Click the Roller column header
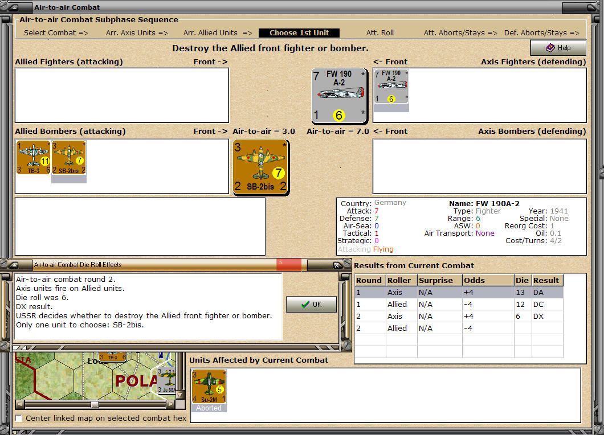604x435 pixels. [x=401, y=280]
